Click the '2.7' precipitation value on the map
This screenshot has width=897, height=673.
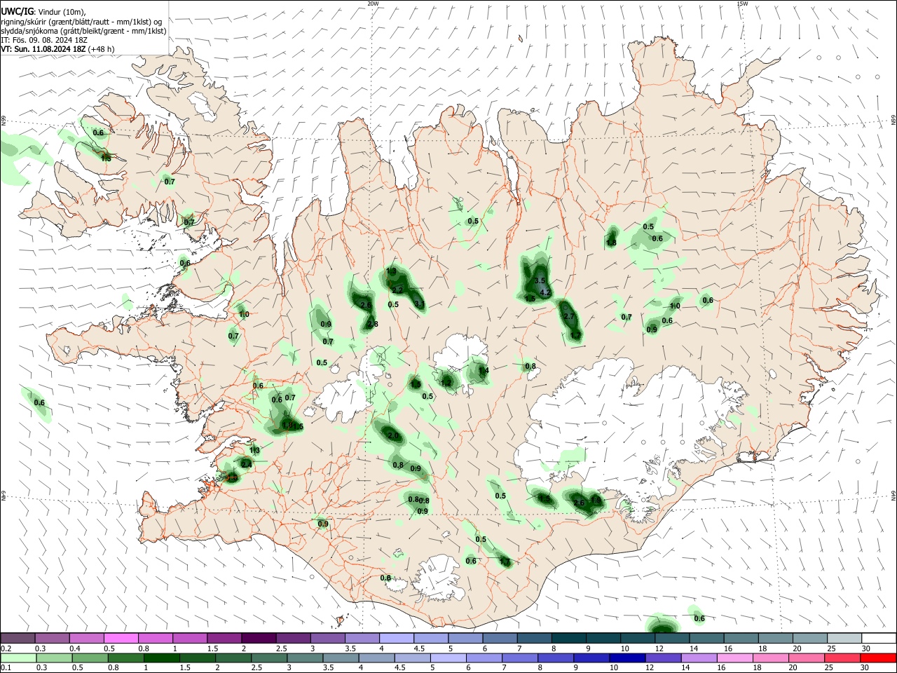[569, 317]
